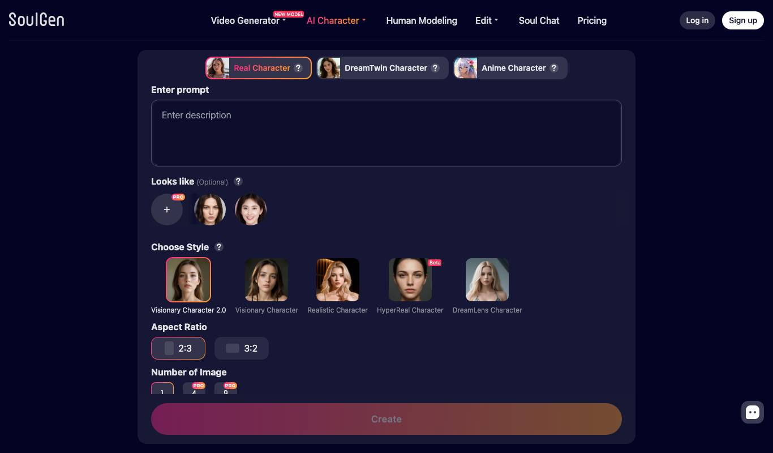Viewport: 773px width, 453px height.
Task: Switch to Anime Character tab
Action: click(x=510, y=68)
